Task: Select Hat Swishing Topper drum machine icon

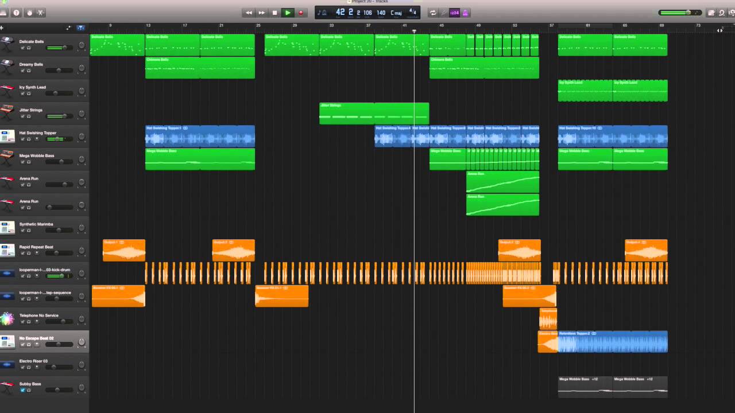Action: tap(7, 136)
